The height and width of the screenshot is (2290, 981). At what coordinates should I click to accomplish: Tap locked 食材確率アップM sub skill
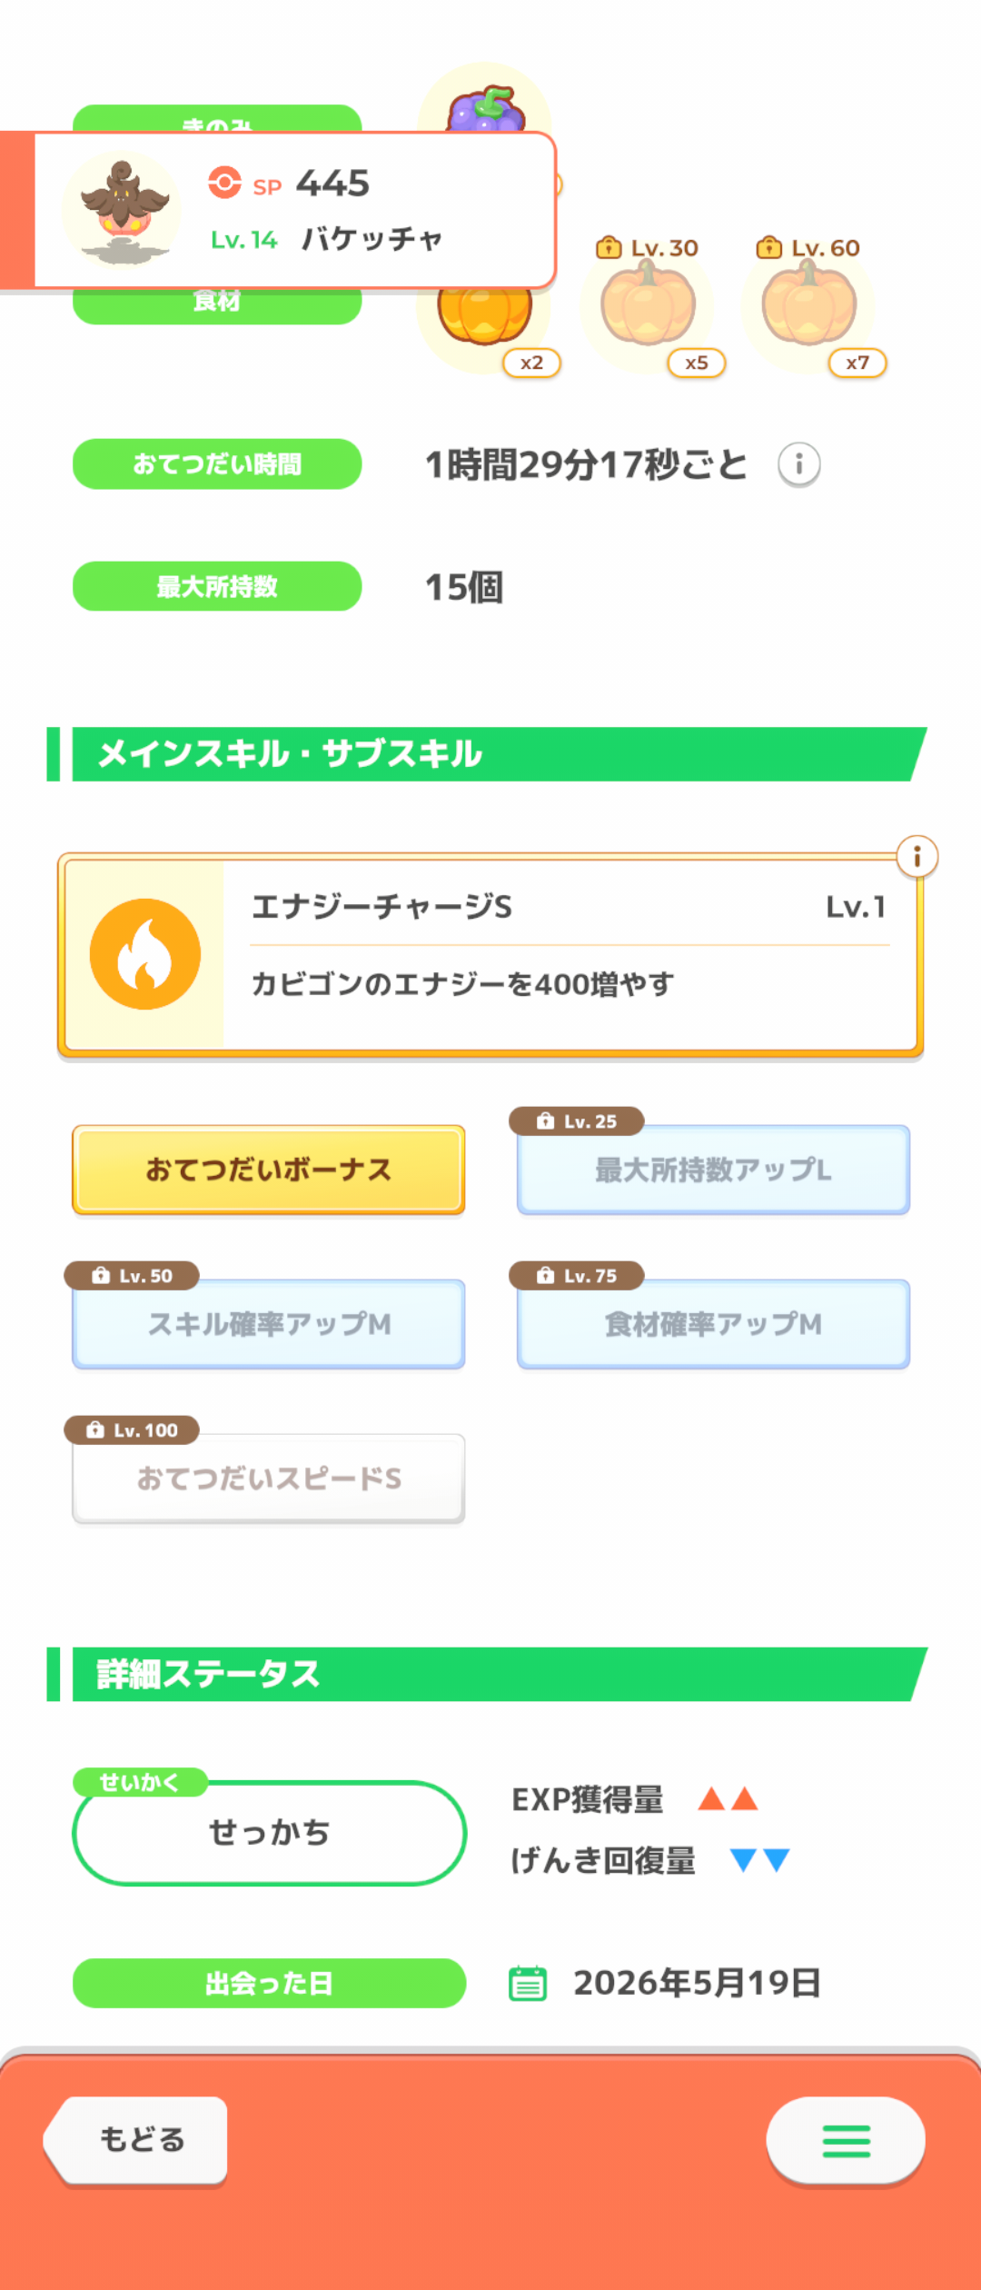point(713,1324)
